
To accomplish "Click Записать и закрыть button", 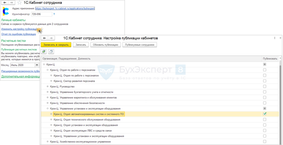I will (x=56, y=45).
